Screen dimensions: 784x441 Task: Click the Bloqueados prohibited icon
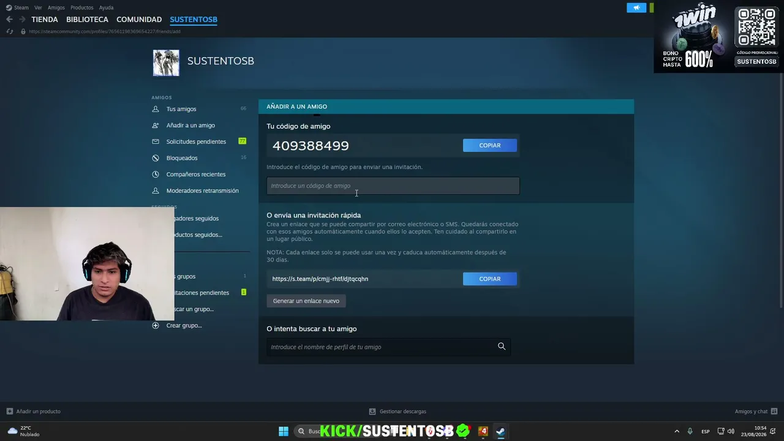[156, 158]
